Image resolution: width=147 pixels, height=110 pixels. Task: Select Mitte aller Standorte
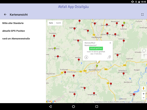tap(13, 23)
